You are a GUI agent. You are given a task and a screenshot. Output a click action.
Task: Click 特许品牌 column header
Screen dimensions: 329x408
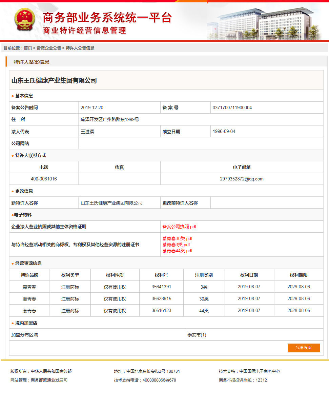(29, 275)
